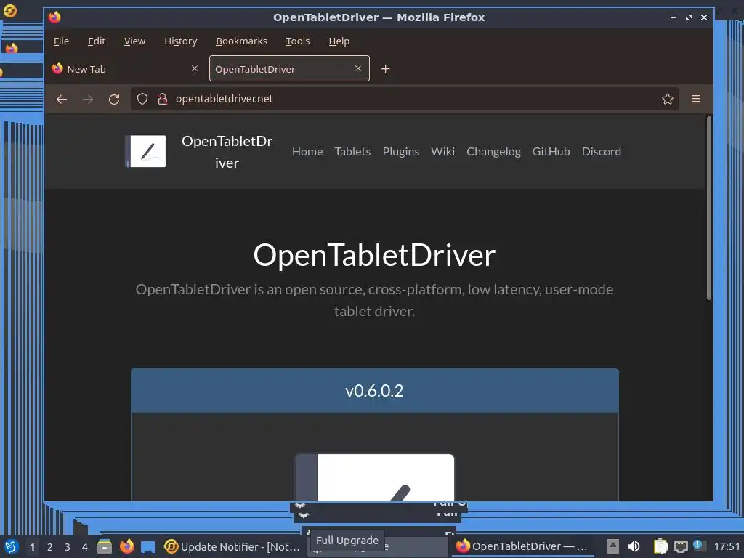Open the History menu
The width and height of the screenshot is (744, 558).
(181, 41)
